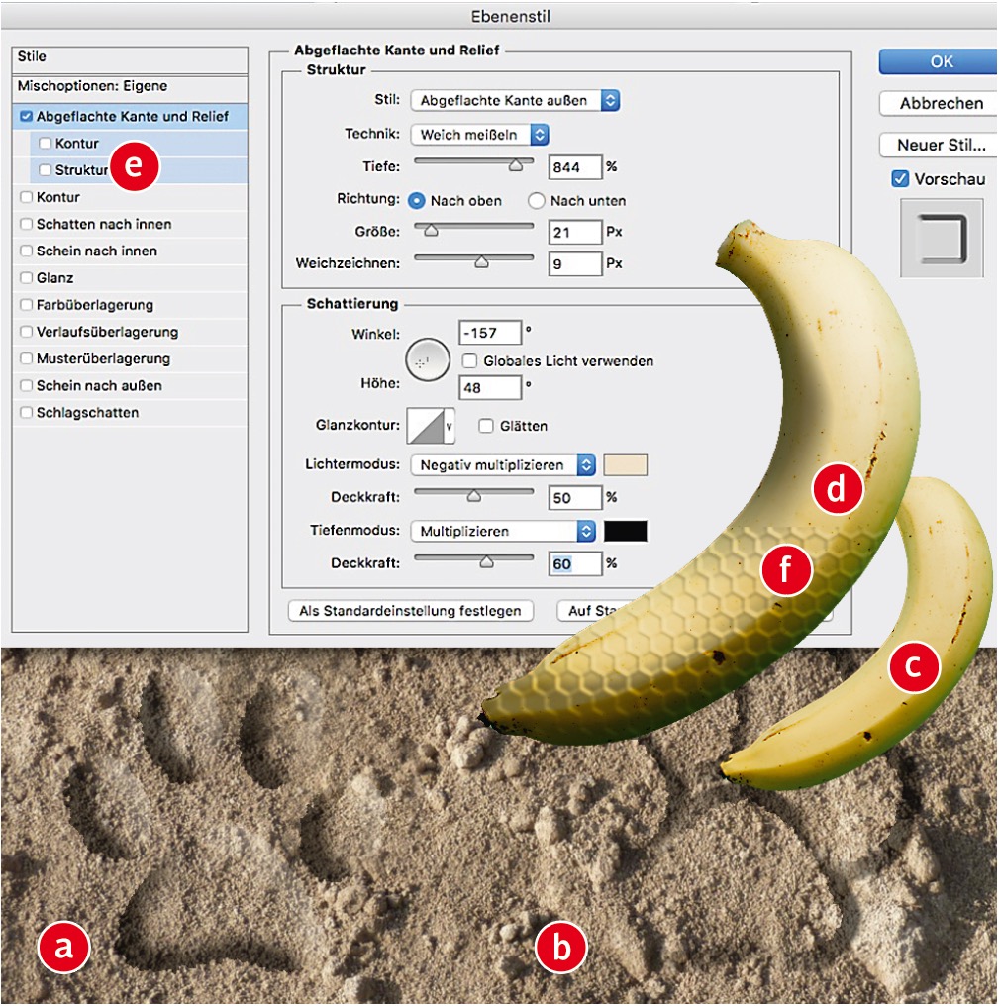Open the Glanzkontur picker arrow
The height and width of the screenshot is (1006, 1000).
click(x=449, y=426)
